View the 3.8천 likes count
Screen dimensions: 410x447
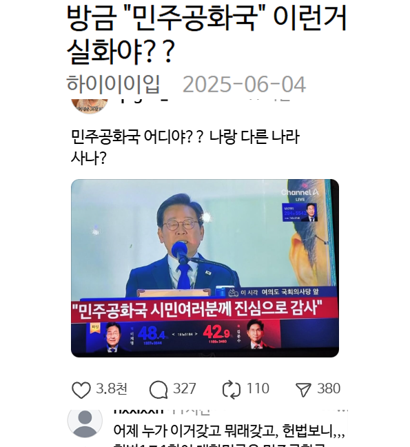coord(112,388)
